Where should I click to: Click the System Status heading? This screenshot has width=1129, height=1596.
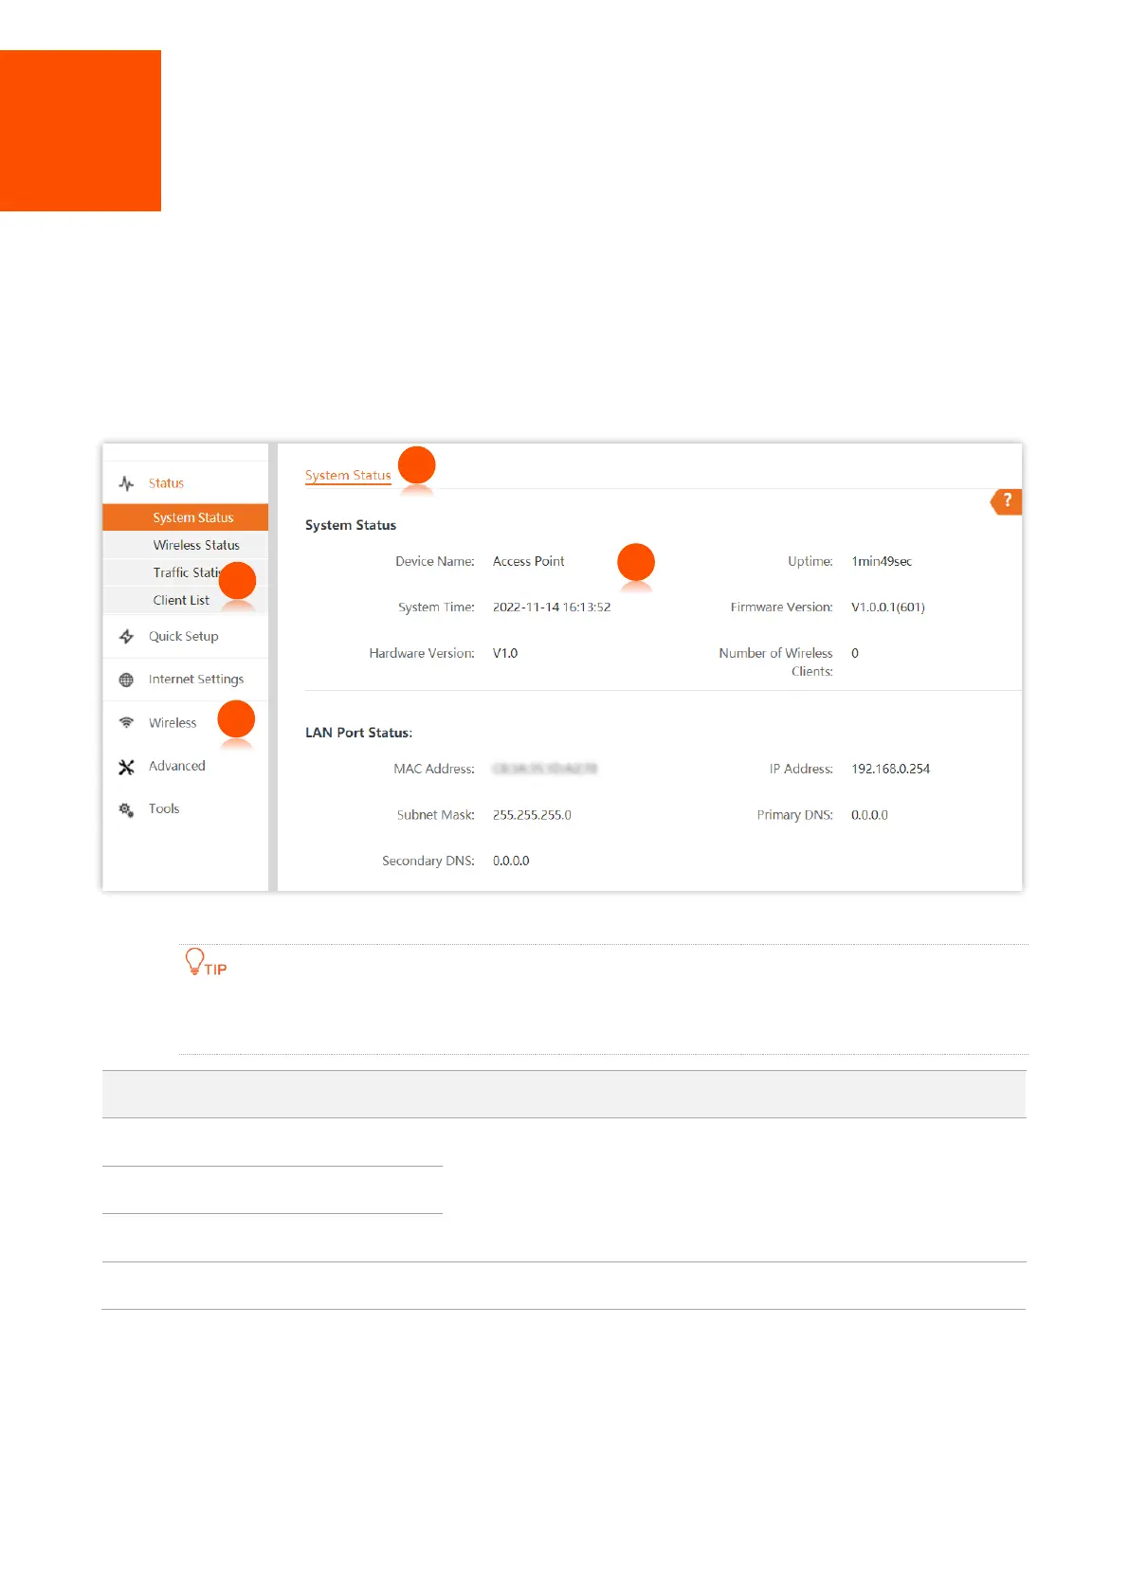pos(351,525)
